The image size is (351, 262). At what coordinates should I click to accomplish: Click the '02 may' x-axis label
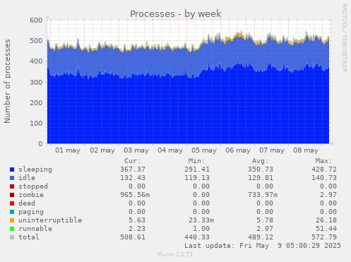102,150
